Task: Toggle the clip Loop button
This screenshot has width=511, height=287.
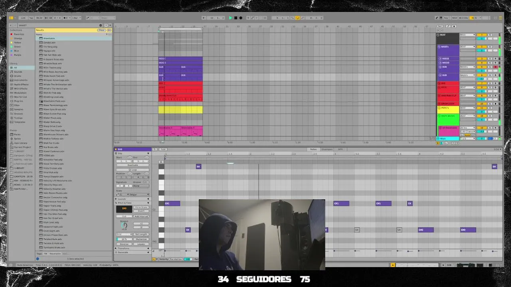Action: (133, 170)
